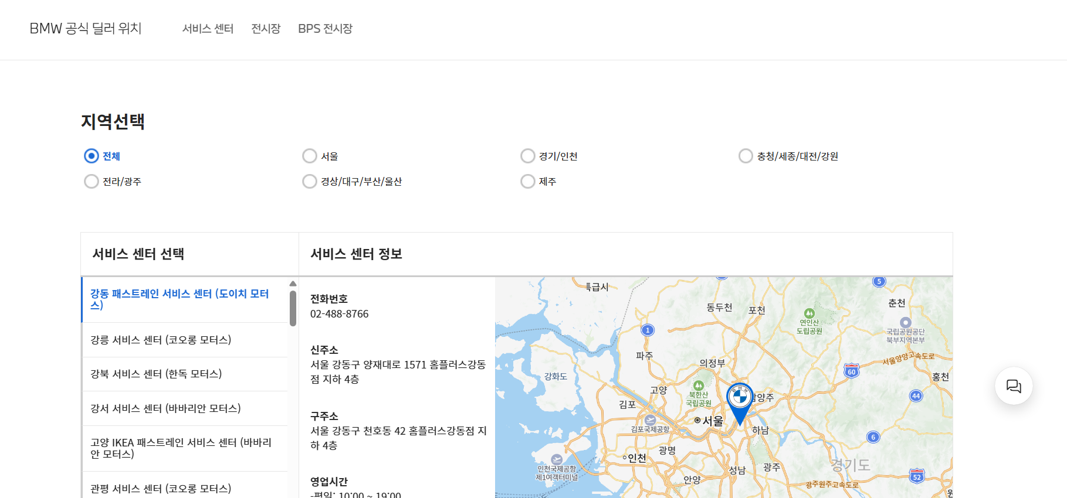Click the BMW 공식 딜러 위치 title
The image size is (1067, 498).
pos(86,29)
